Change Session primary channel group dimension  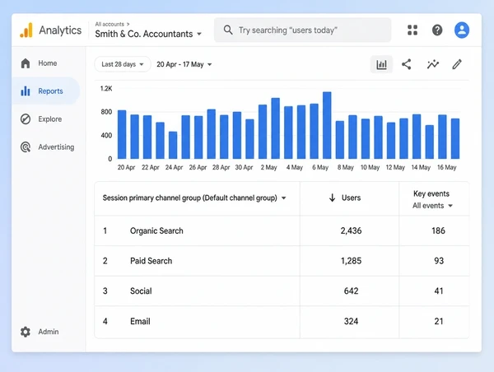[194, 198]
